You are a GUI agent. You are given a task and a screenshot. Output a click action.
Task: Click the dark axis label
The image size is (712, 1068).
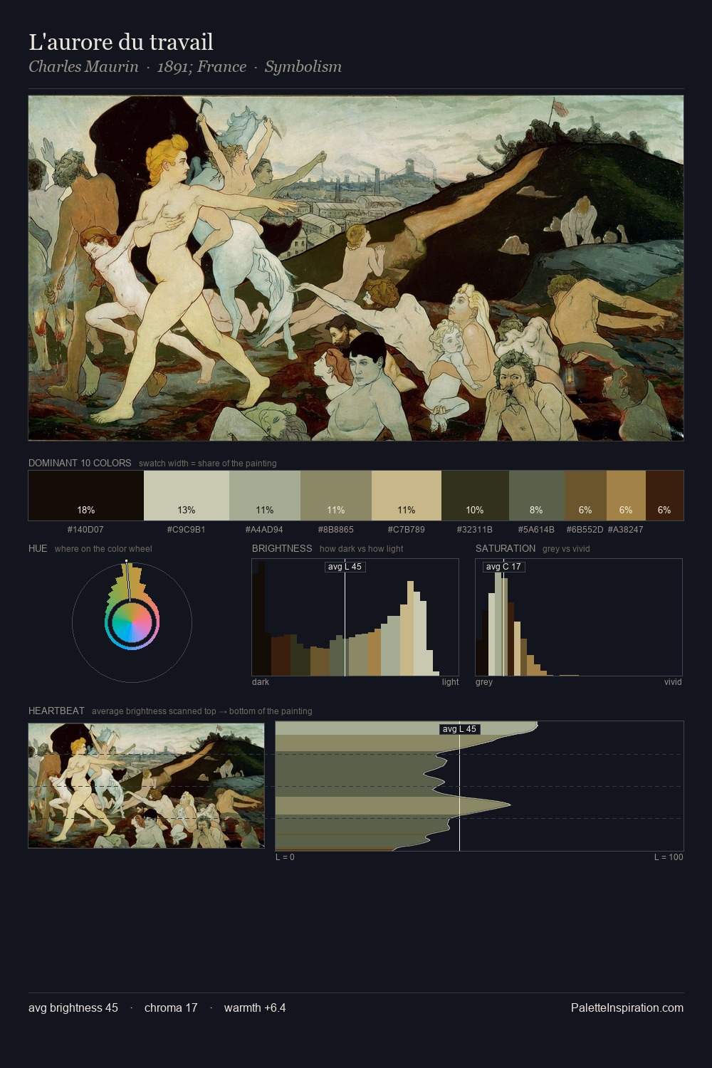(261, 682)
